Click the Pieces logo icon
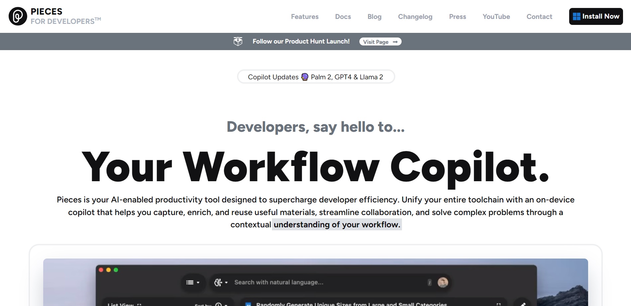This screenshot has height=306, width=631. click(18, 16)
